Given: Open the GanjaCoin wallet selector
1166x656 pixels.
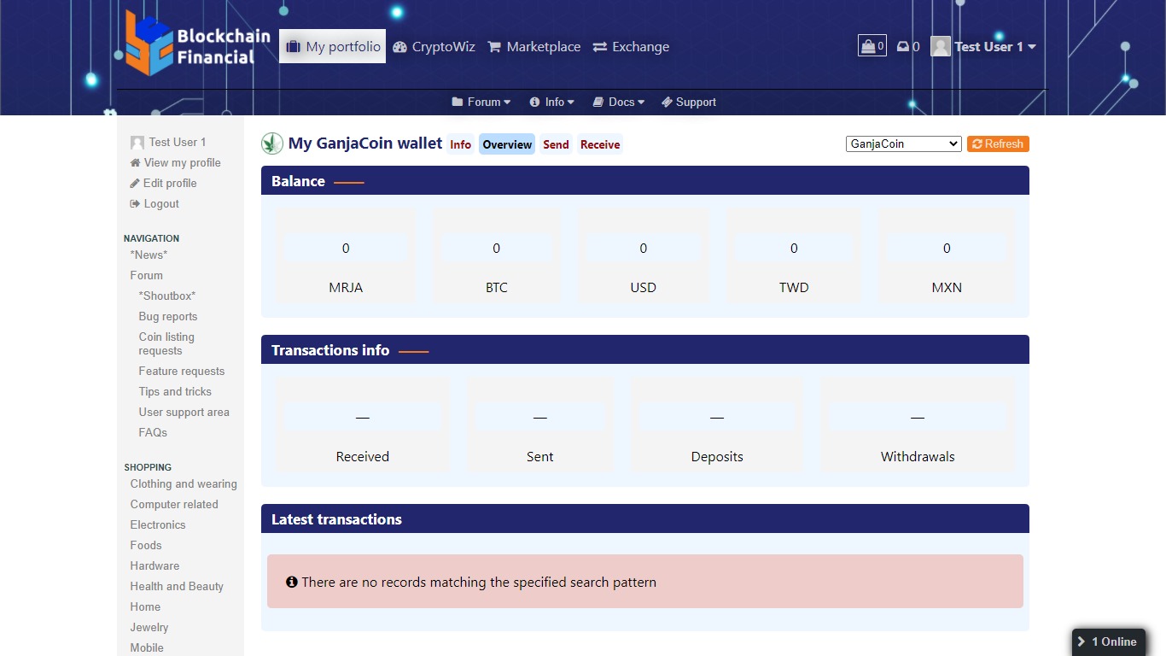Looking at the screenshot, I should (903, 144).
